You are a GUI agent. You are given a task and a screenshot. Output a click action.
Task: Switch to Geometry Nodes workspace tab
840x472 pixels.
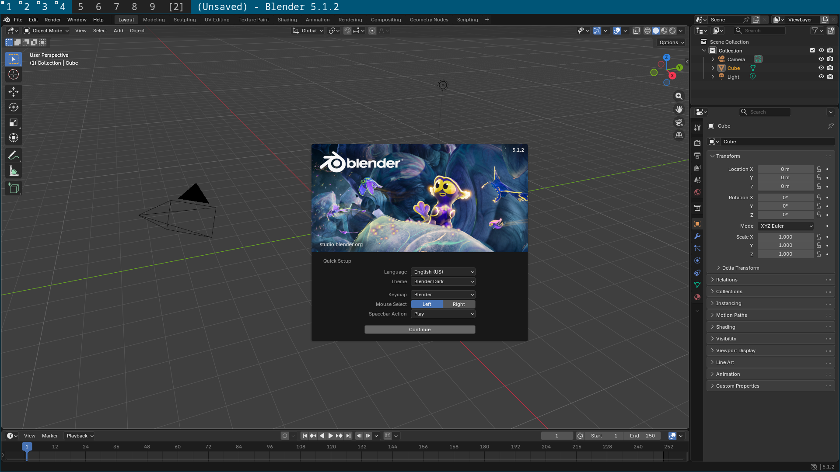[x=429, y=20]
